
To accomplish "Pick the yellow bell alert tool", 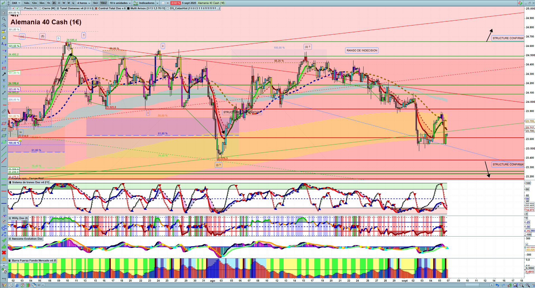I will click(x=4, y=37).
